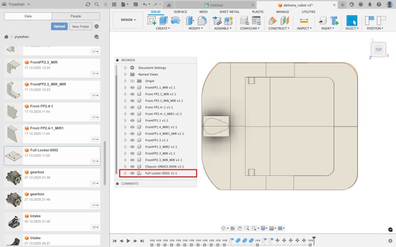The image size is (396, 247).
Task: Hide the FrontFP1.3 v1:1 component
Action: point(132,140)
